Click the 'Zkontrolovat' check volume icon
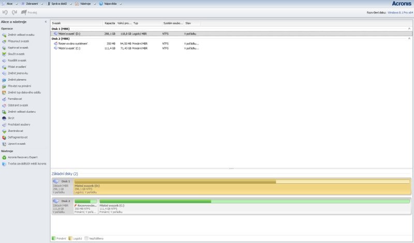Screen dimensions: 414x243 (4, 131)
